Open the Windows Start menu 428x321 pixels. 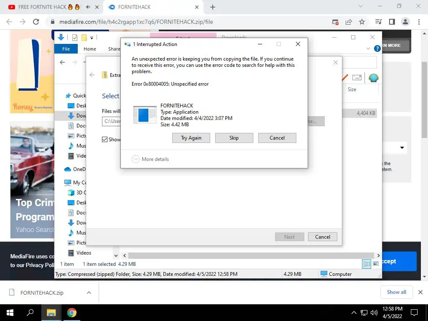tap(10, 313)
